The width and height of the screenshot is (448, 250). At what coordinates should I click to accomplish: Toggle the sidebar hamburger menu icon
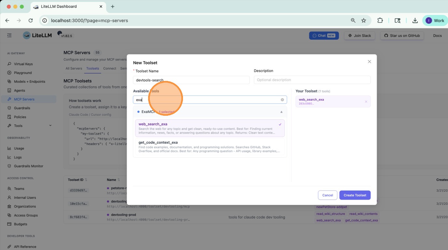point(9,35)
